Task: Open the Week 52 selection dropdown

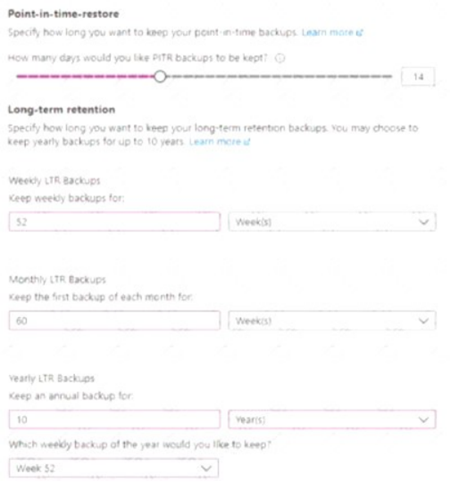Action: tap(113, 469)
